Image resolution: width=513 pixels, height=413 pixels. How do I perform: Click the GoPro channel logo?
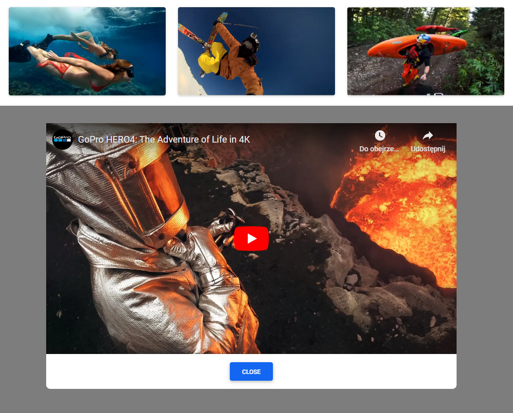[63, 140]
